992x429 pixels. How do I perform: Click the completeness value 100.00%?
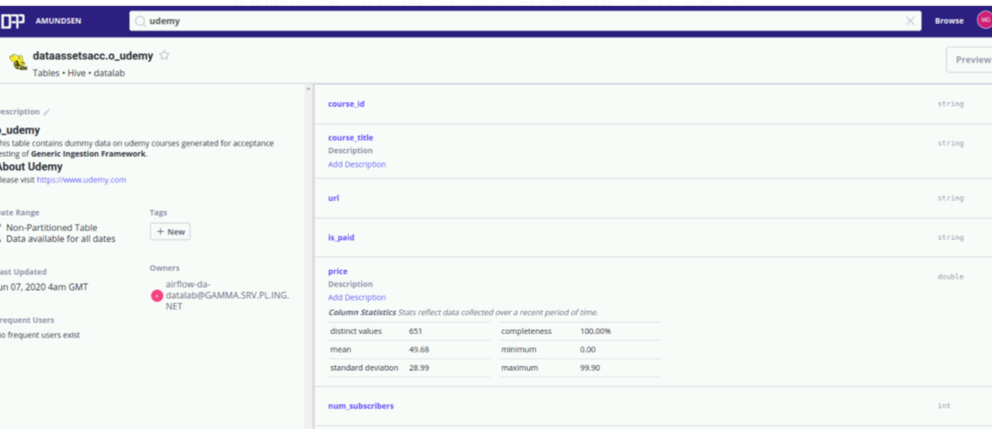pos(595,331)
